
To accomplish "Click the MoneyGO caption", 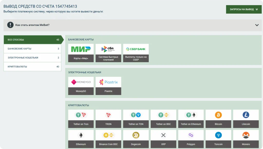I will point(81,91).
